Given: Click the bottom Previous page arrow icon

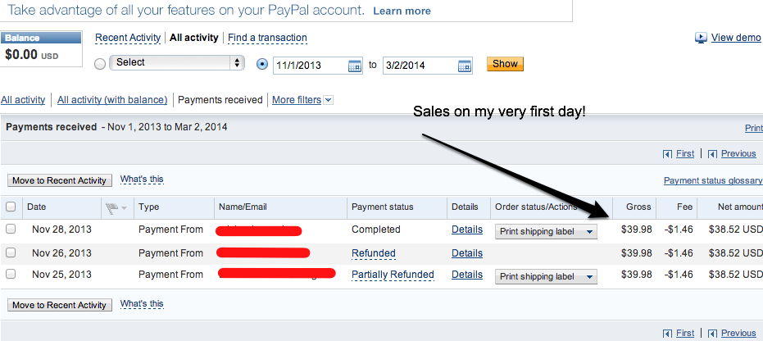Looking at the screenshot, I should click(x=712, y=334).
